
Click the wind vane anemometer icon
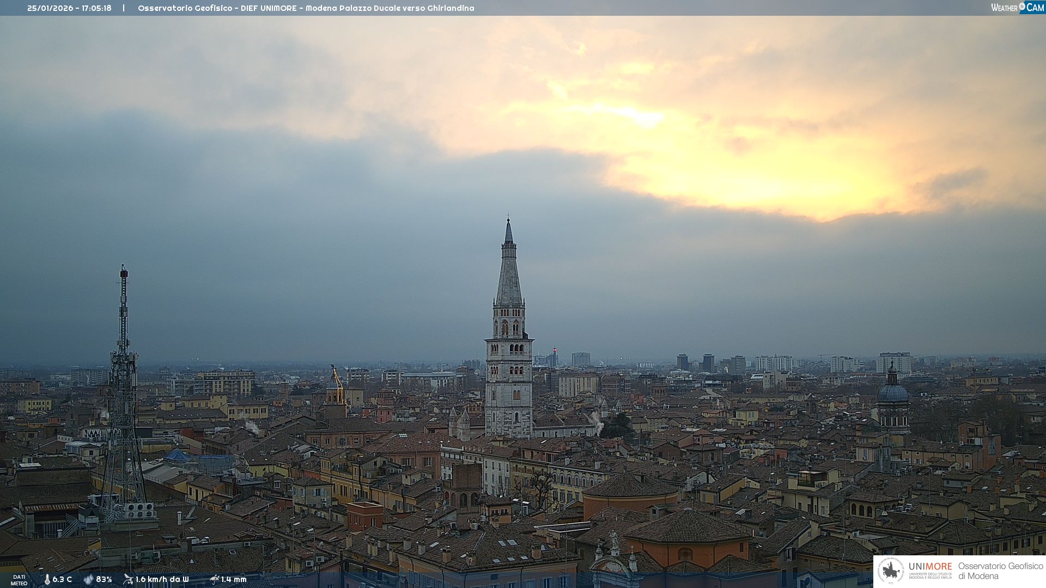128,579
